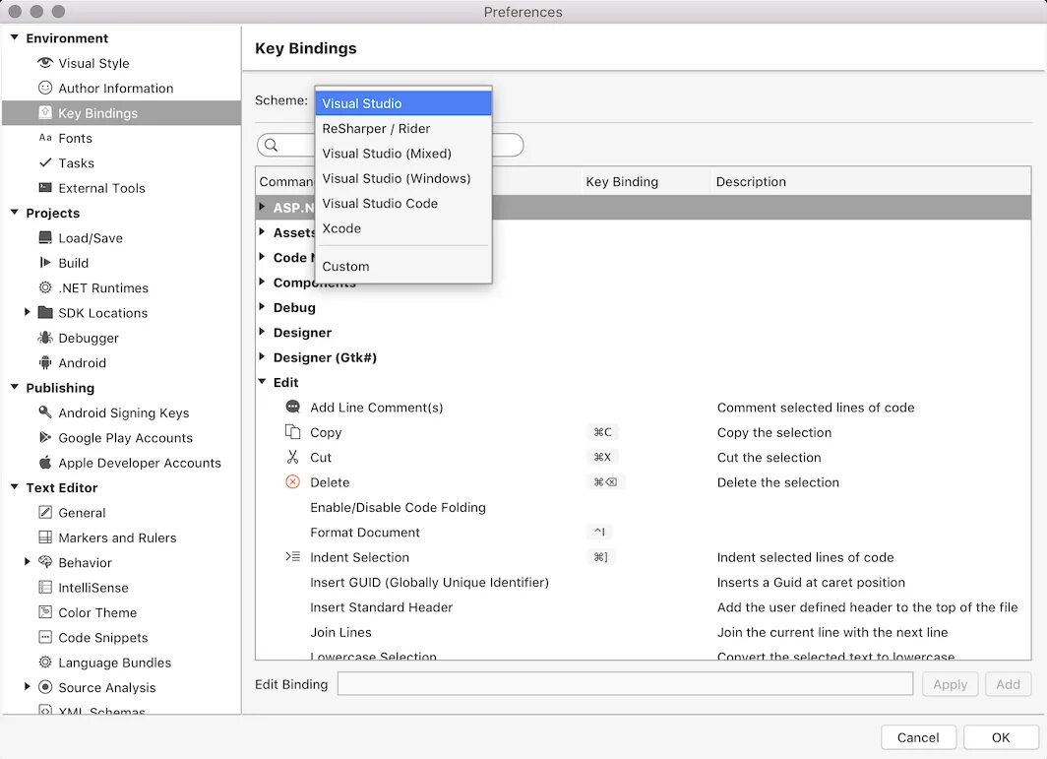Click the Behavior icon
This screenshot has height=759, width=1047.
(45, 562)
